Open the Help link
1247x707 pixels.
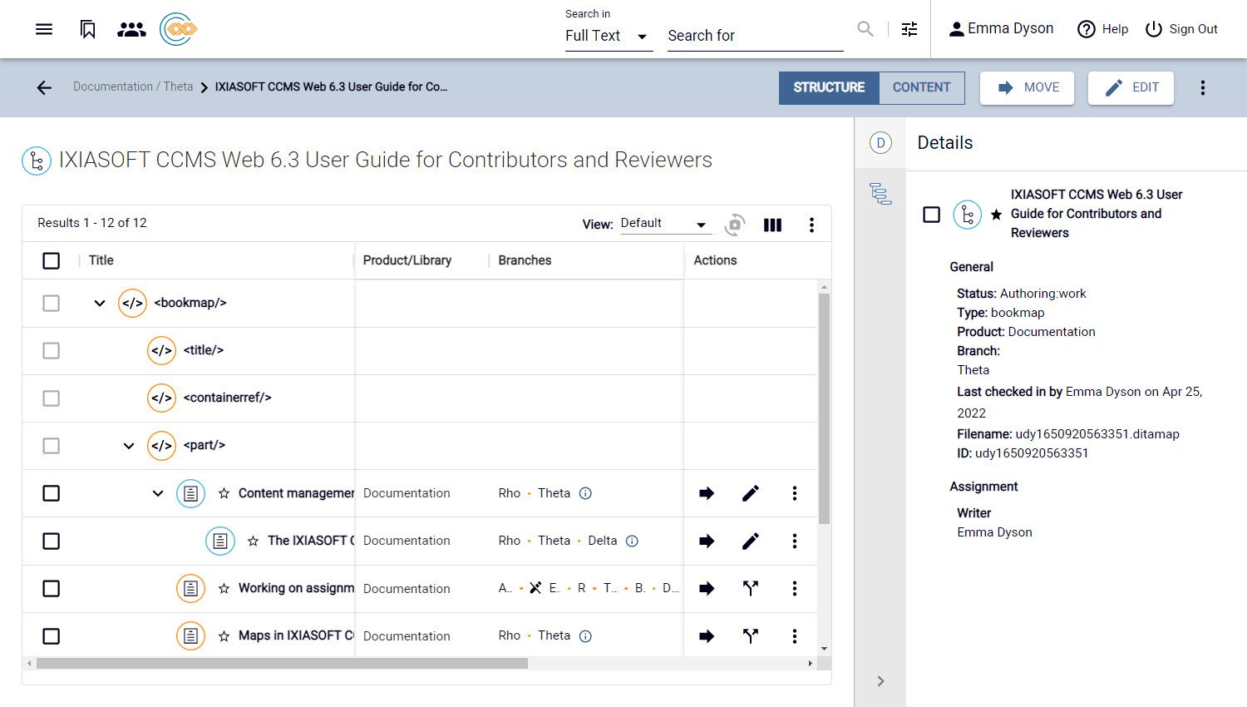[1102, 29]
